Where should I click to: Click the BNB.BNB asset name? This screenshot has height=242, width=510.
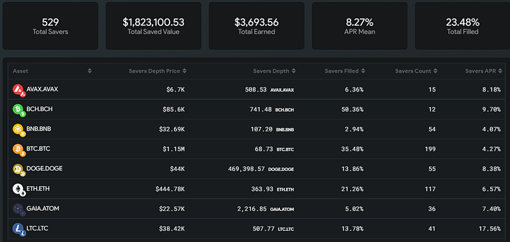tap(39, 128)
